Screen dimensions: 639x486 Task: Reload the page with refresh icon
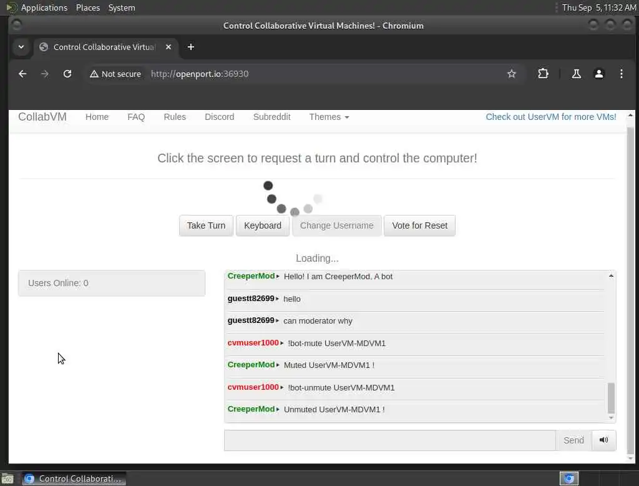pos(67,74)
